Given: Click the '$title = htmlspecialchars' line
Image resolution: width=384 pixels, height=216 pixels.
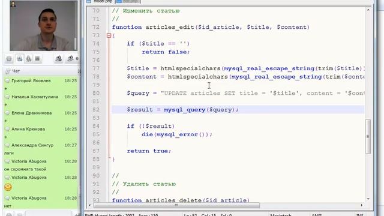Looking at the screenshot, I should [245, 68].
